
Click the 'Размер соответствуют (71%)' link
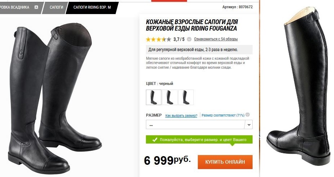coord(223,115)
